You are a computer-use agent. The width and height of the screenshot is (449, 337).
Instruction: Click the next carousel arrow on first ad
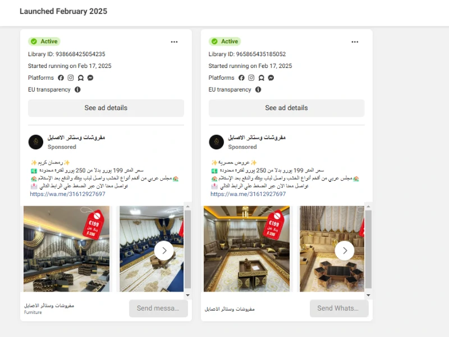coord(164,251)
